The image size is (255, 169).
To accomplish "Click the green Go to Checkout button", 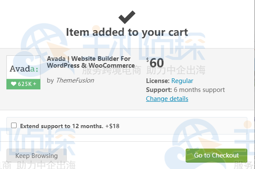I will [216, 155].
